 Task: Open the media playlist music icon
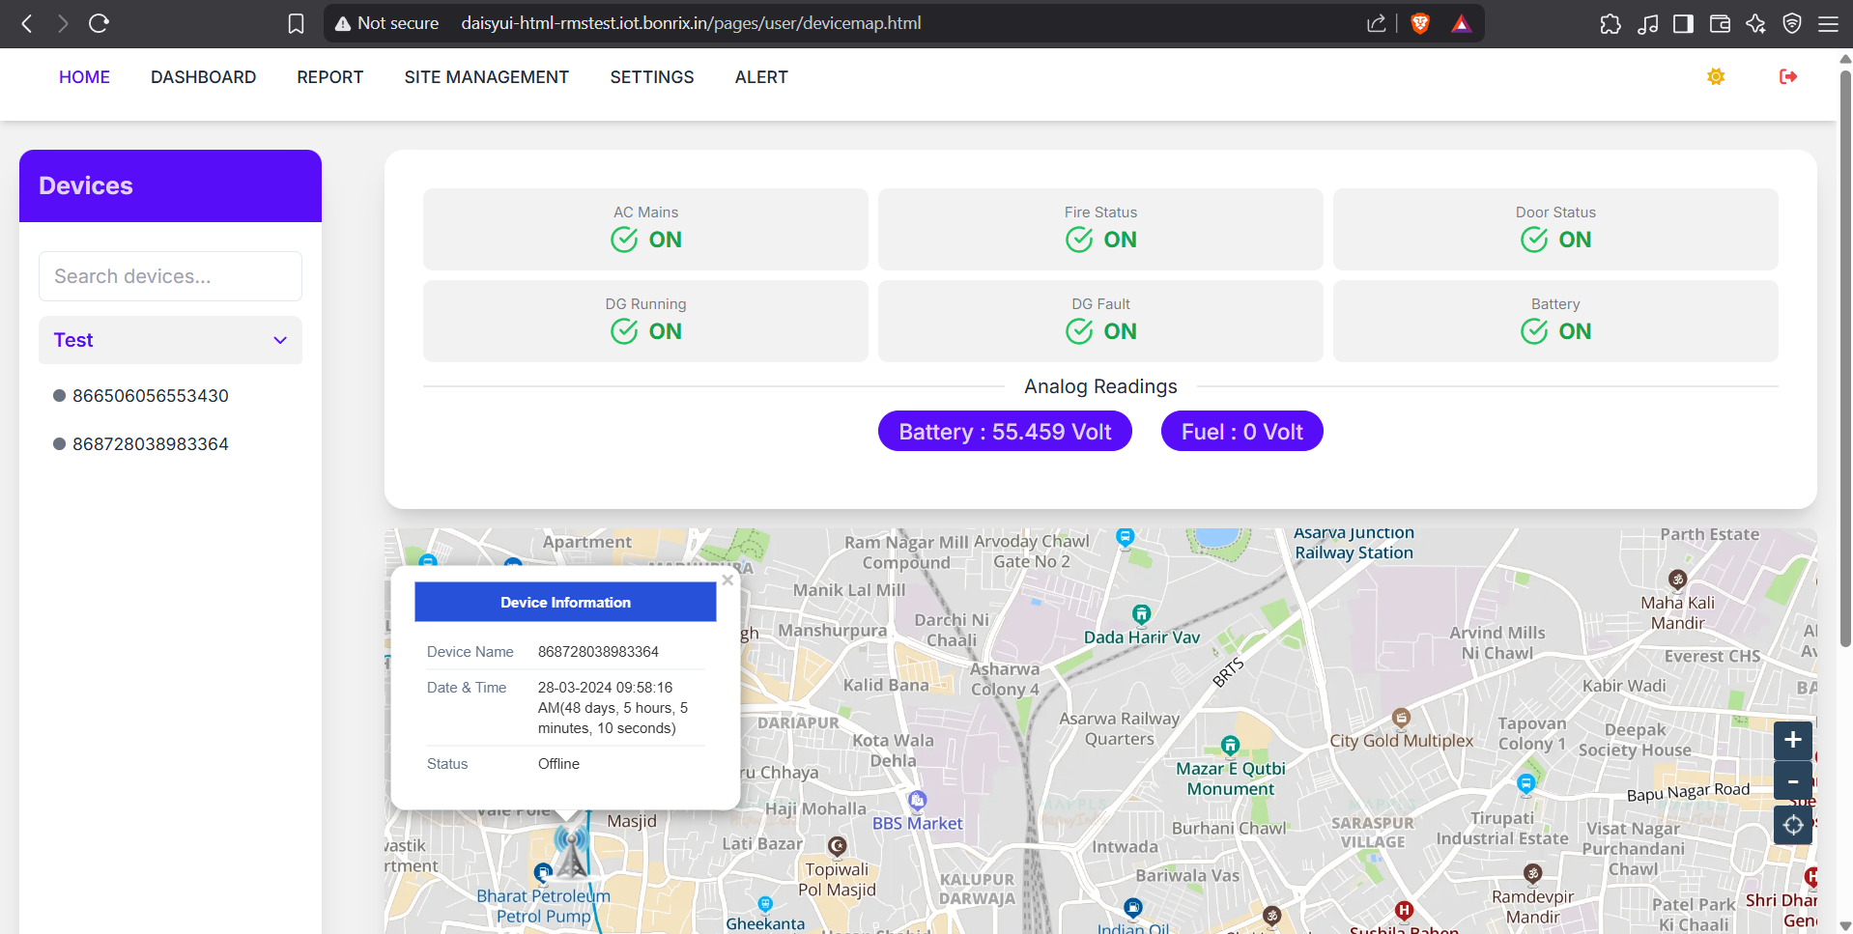coord(1648,23)
